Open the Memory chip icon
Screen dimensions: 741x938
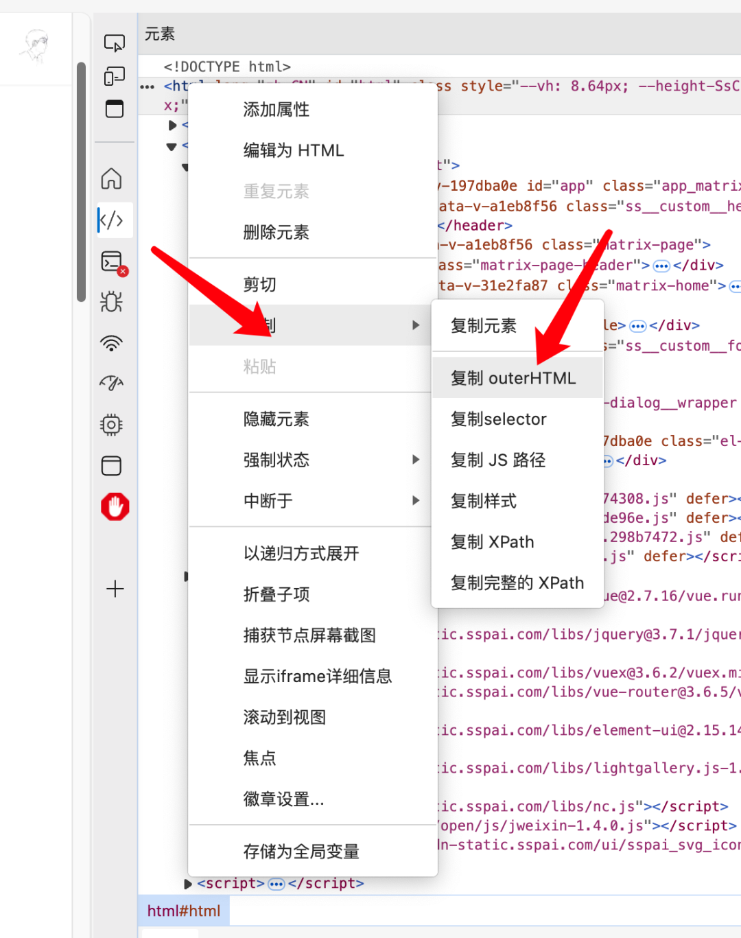[x=111, y=425]
